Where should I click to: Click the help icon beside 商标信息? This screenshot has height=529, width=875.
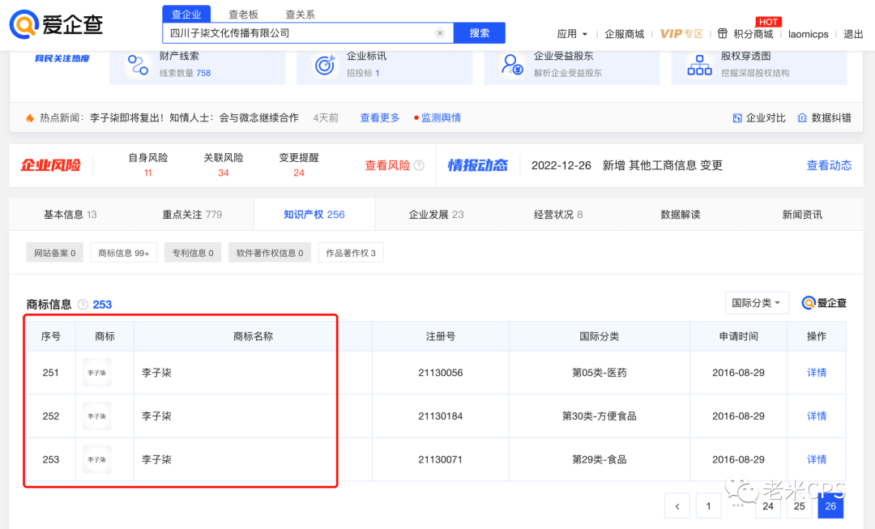click(83, 304)
